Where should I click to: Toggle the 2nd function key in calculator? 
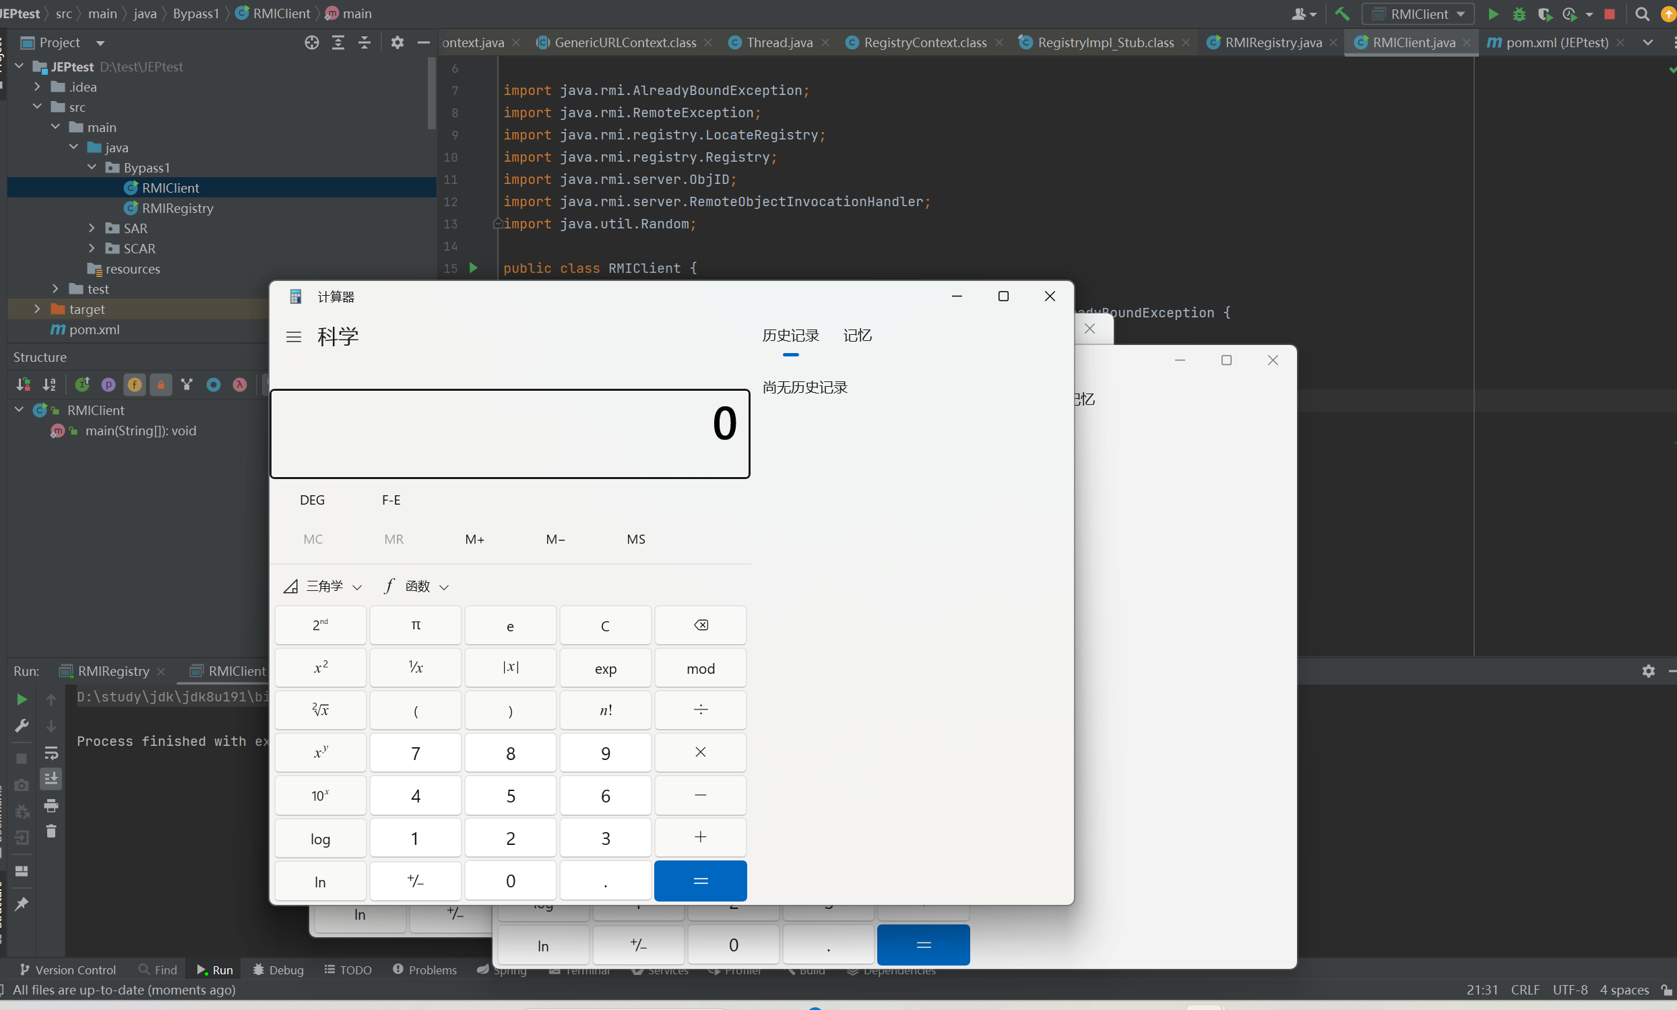point(320,625)
